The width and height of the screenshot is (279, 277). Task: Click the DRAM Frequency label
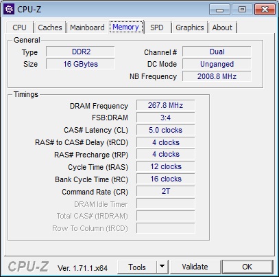tap(99, 106)
